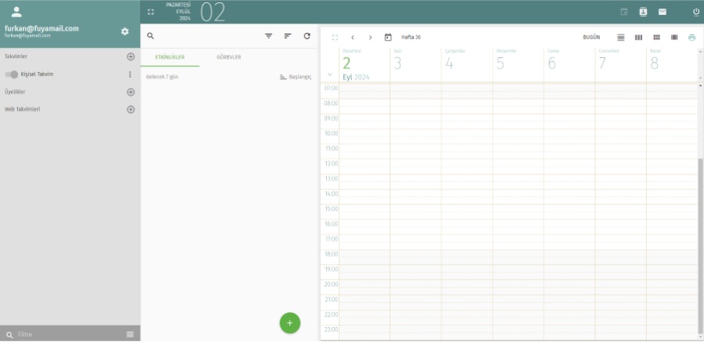Click the Bugün button
Viewport: 704px width, 342px height.
pyautogui.click(x=591, y=38)
